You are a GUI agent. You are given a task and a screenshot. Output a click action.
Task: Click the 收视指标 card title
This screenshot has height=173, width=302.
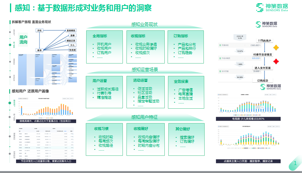tap(138, 36)
